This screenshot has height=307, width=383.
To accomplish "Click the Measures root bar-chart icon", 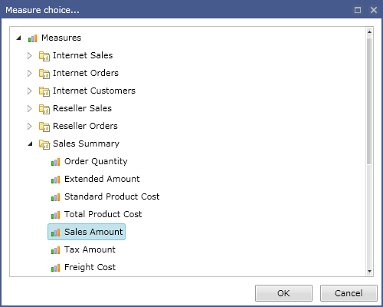I will click(x=32, y=38).
